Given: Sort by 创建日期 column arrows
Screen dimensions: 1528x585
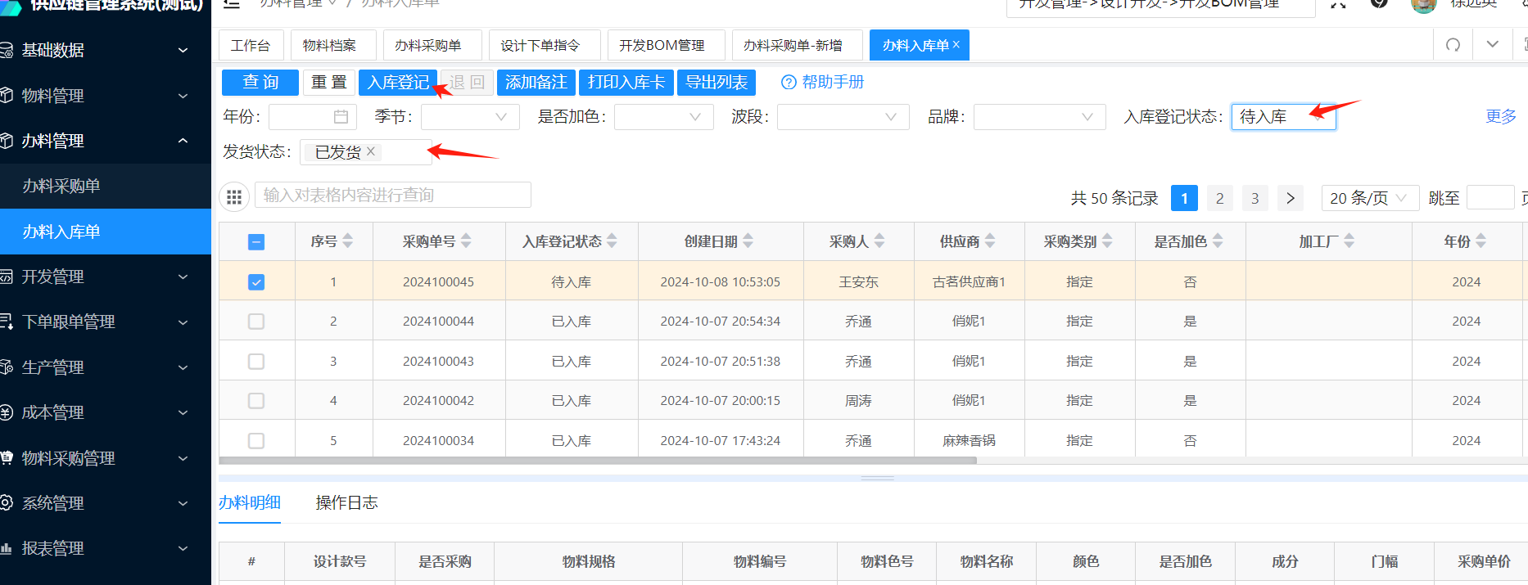Looking at the screenshot, I should (x=748, y=241).
